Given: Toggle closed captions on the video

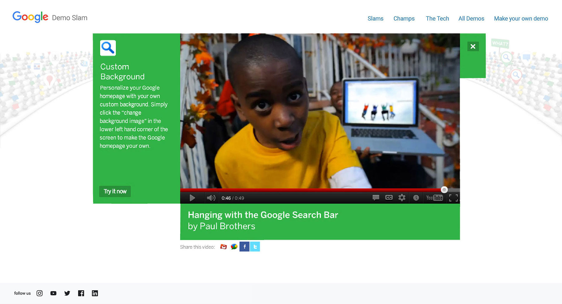Looking at the screenshot, I should coord(389,198).
